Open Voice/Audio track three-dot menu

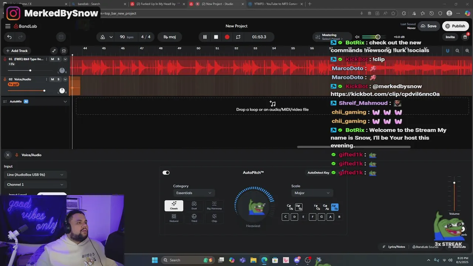(x=46, y=79)
